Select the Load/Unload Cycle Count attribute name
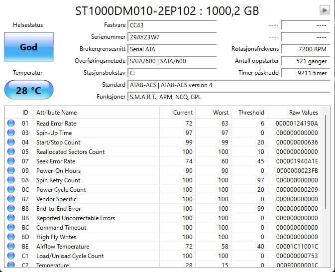 tap(70, 256)
